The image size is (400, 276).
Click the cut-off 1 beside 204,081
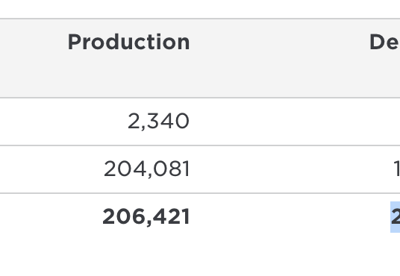coord(397,169)
